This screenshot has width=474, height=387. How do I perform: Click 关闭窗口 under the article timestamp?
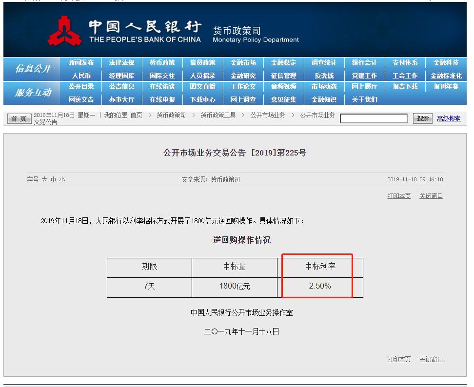(431, 196)
